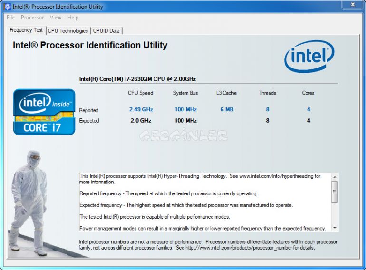Click the expected Cores value 4 in black
The width and height of the screenshot is (366, 270).
tap(308, 121)
